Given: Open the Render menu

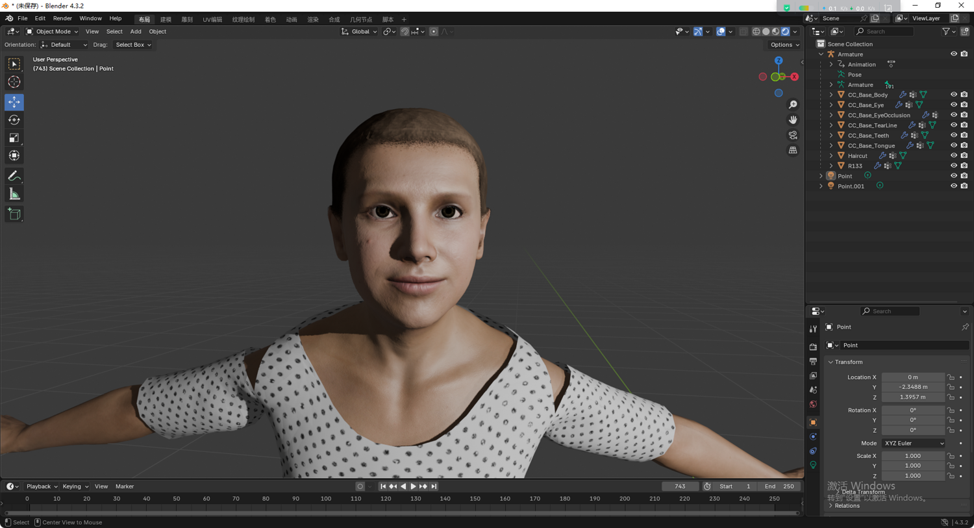Looking at the screenshot, I should click(62, 19).
